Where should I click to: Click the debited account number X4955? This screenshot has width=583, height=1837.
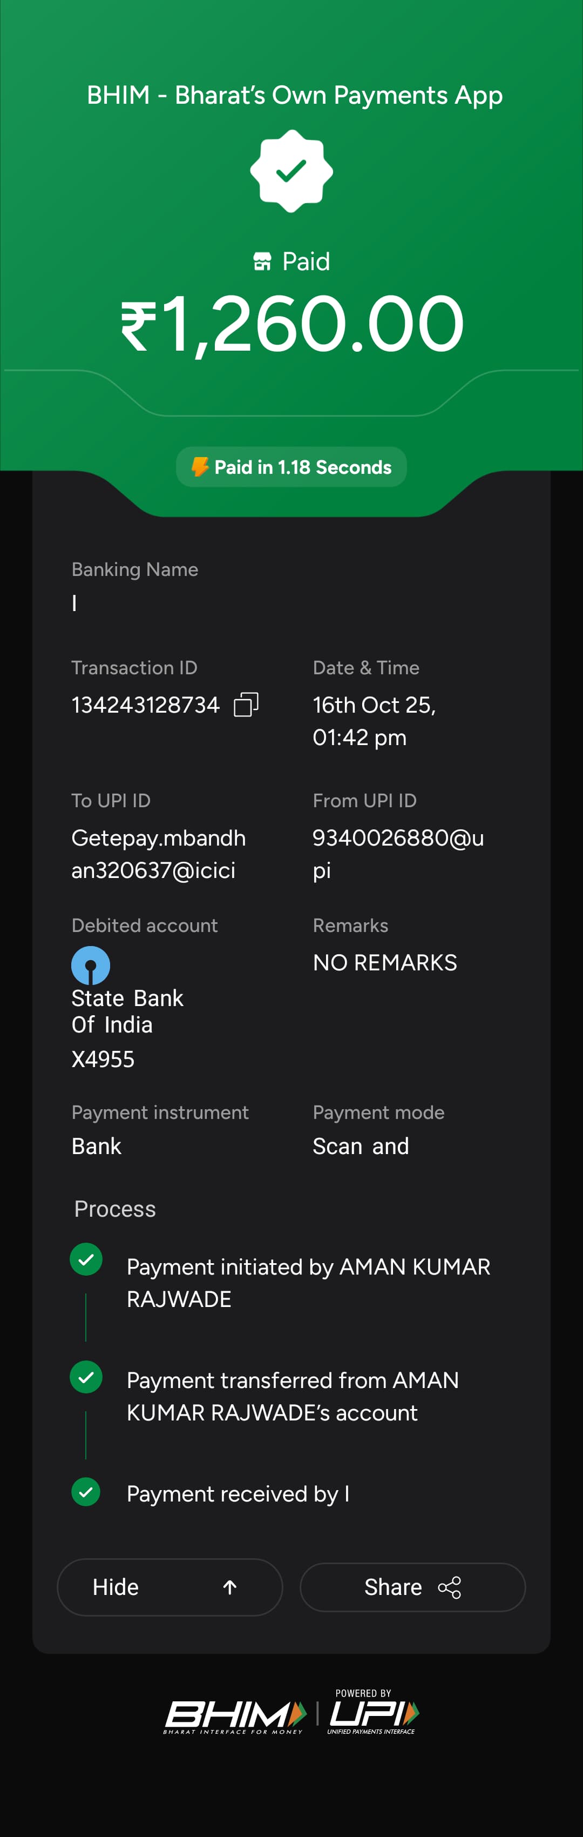103,1059
